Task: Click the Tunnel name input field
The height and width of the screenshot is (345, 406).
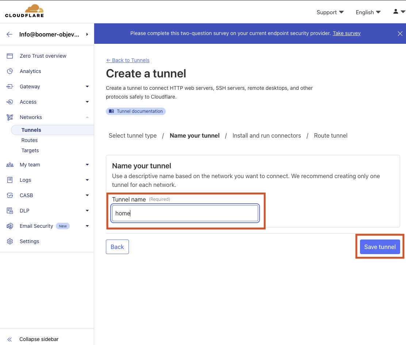Action: tap(185, 213)
